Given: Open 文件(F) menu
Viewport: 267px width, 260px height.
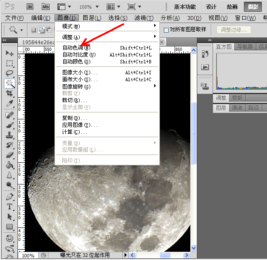Looking at the screenshot, I should (14, 18).
